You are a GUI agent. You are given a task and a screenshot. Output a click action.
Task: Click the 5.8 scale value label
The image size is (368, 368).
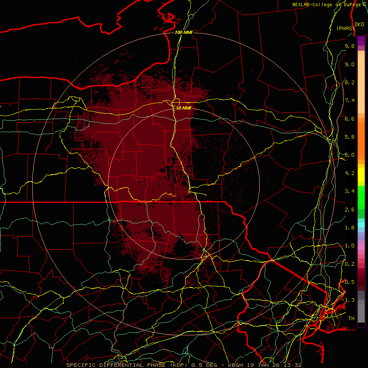tap(350, 137)
